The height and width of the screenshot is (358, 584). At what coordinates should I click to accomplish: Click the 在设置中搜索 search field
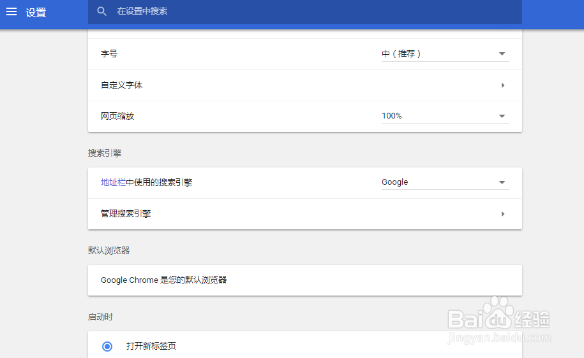(x=304, y=11)
